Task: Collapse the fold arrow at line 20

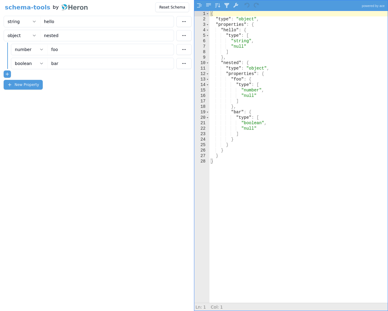Action: pos(208,118)
